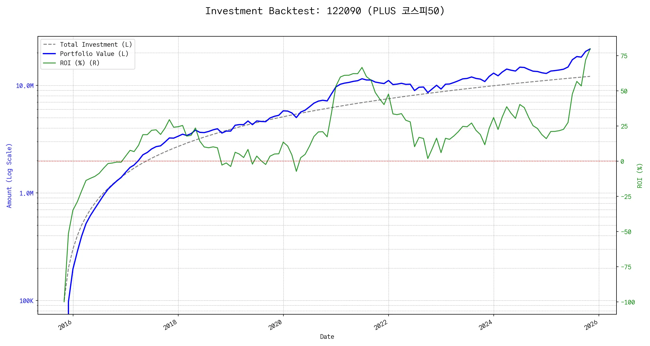
Task: Click Portfolio Value legend label
Action: (94, 54)
